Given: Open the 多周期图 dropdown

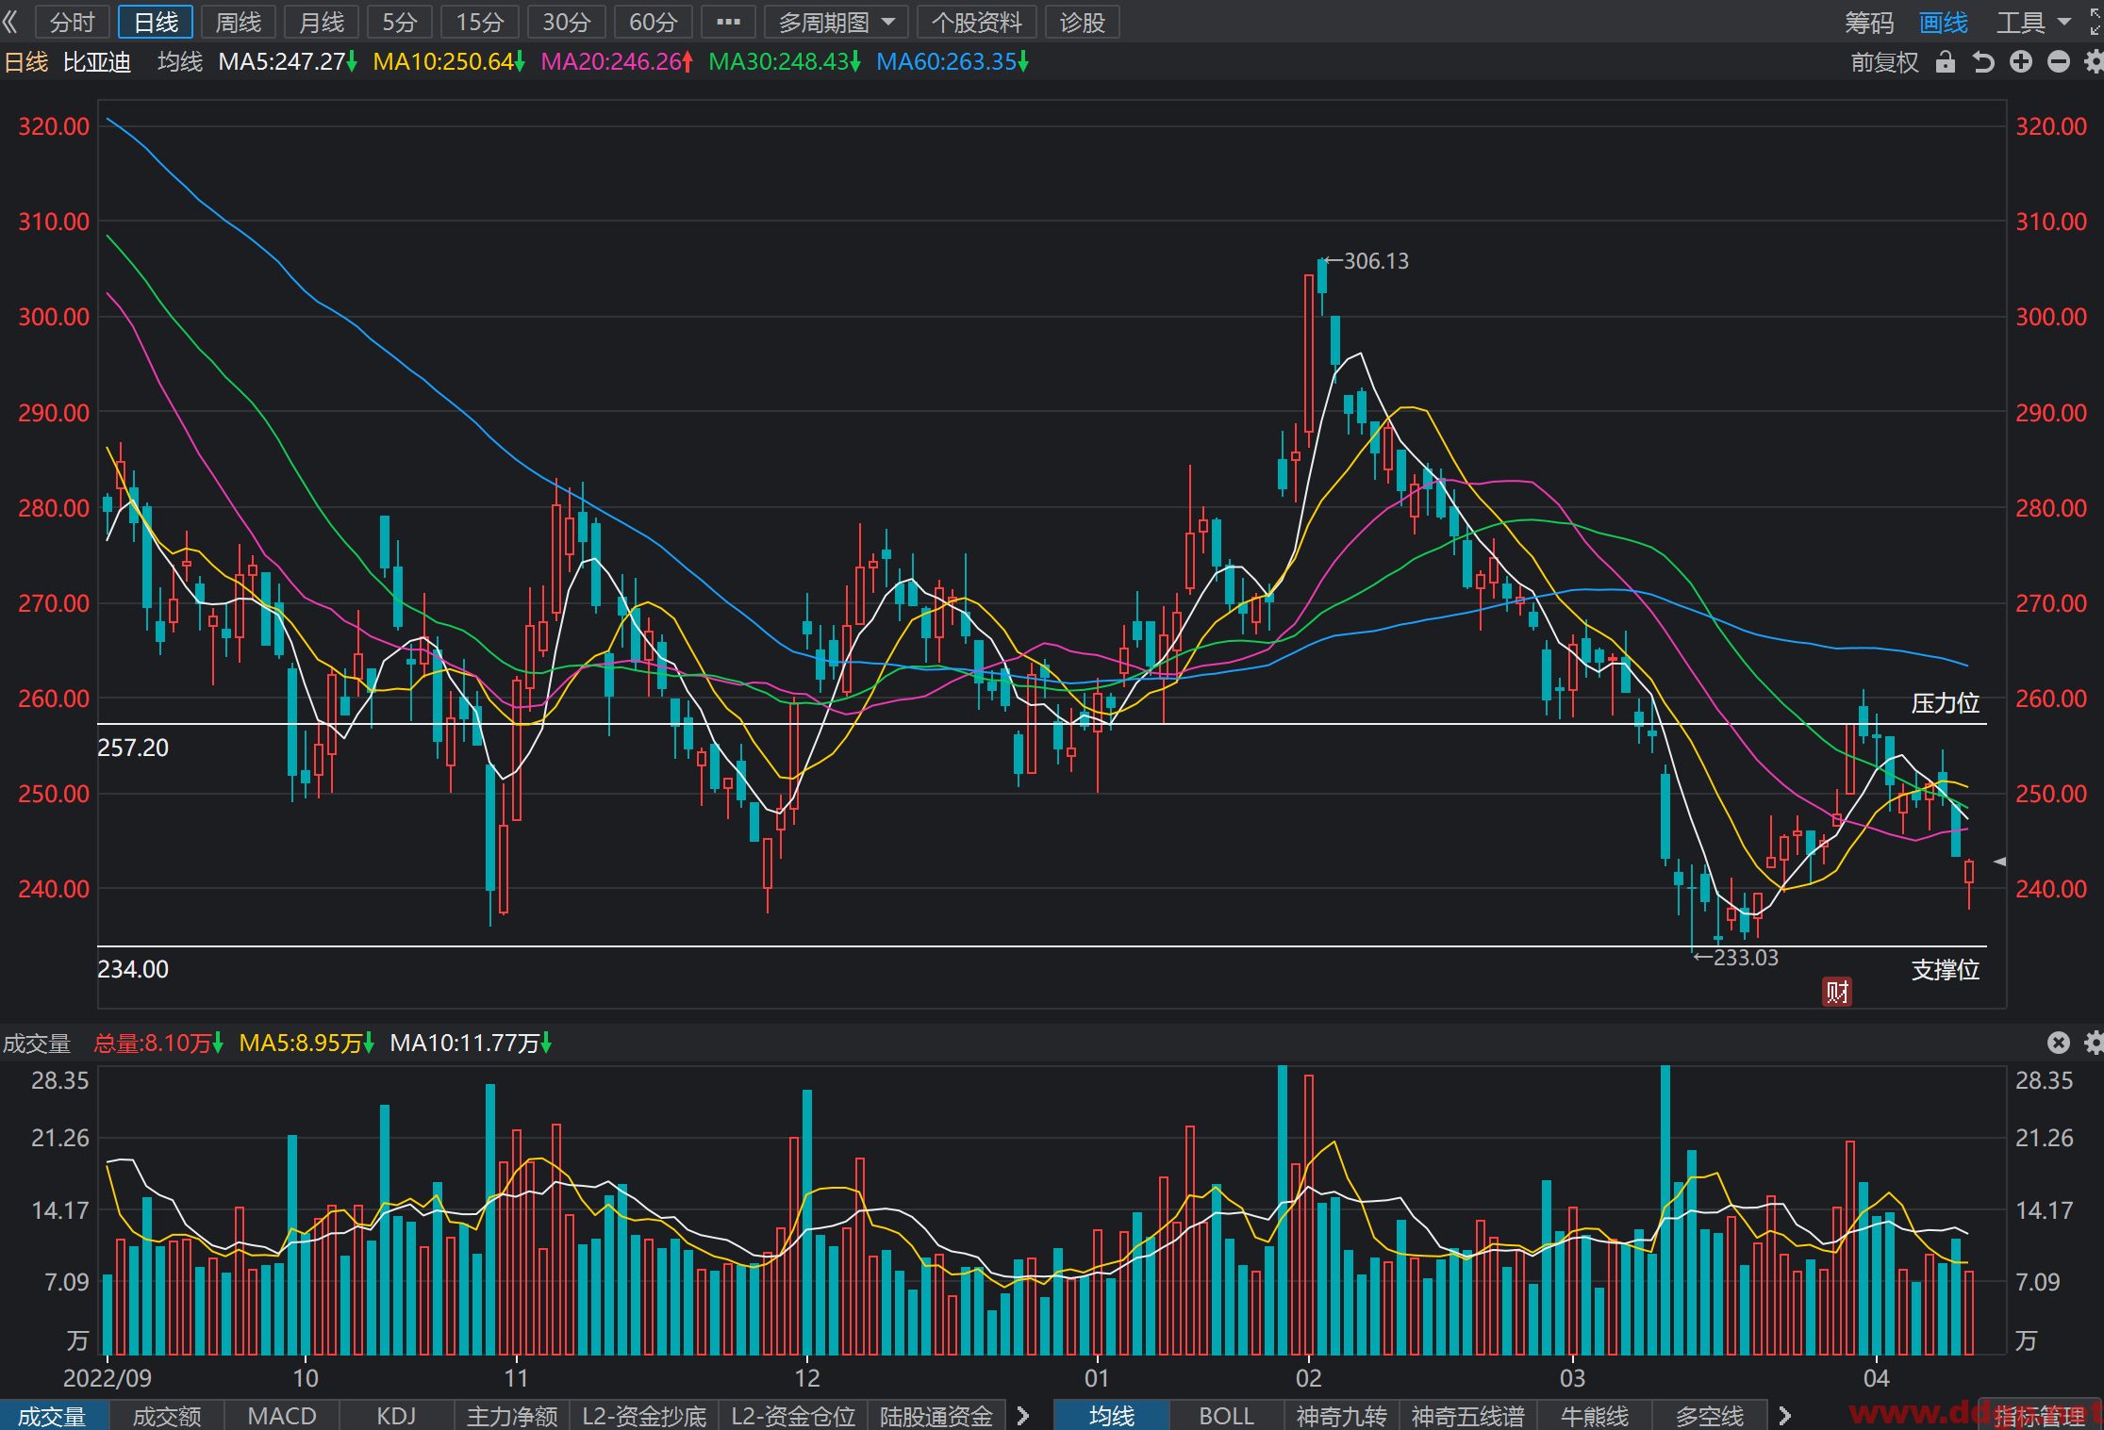Looking at the screenshot, I should 837,22.
